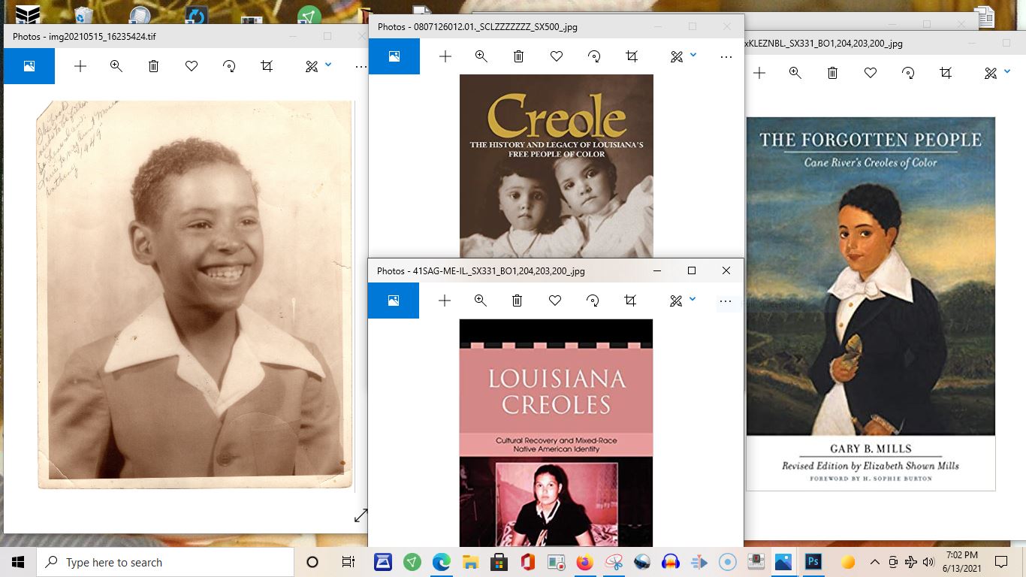The width and height of the screenshot is (1026, 577).
Task: Open Cortana from the taskbar
Action: pyautogui.click(x=312, y=562)
